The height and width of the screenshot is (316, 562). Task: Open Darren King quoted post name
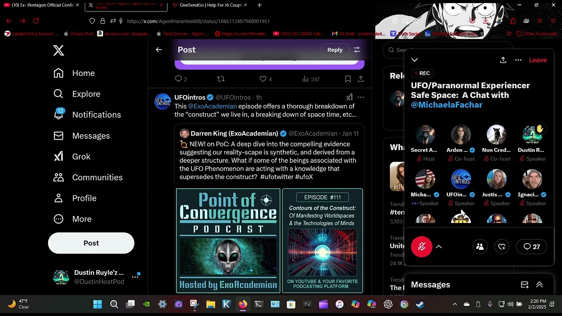[234, 133]
